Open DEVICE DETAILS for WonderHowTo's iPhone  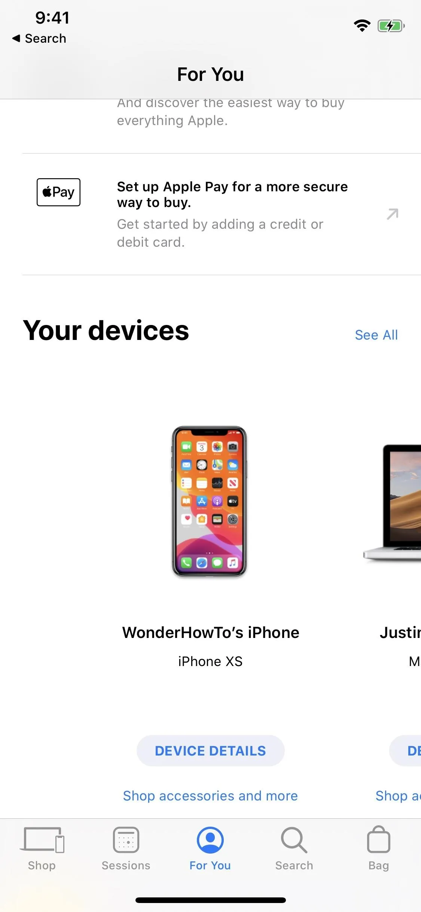point(210,751)
